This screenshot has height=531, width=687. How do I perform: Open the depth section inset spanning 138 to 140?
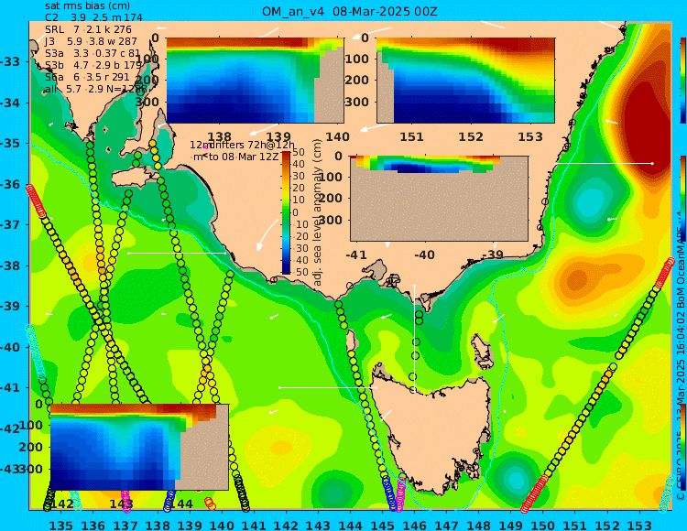pos(255,81)
